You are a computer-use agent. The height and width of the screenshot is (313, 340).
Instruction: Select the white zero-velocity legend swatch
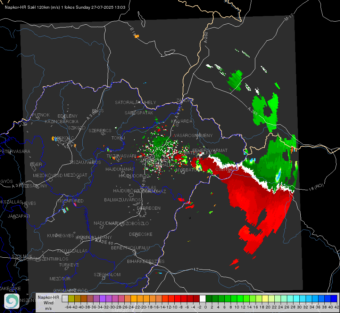point(202,299)
